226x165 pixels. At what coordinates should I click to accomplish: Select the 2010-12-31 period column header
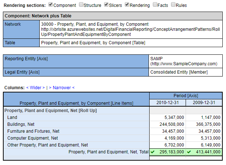tap(167, 102)
